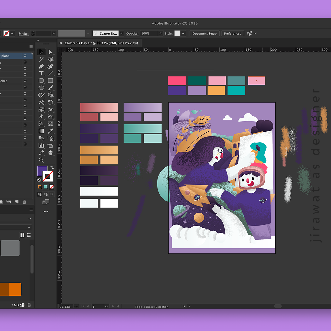The width and height of the screenshot is (331, 331).
Task: Open the zoom level dropdown in status bar
Action: pos(76,307)
